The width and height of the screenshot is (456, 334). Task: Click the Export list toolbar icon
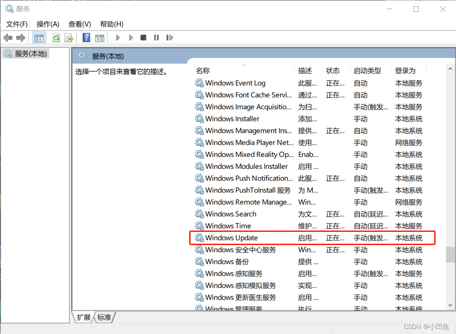click(x=69, y=38)
